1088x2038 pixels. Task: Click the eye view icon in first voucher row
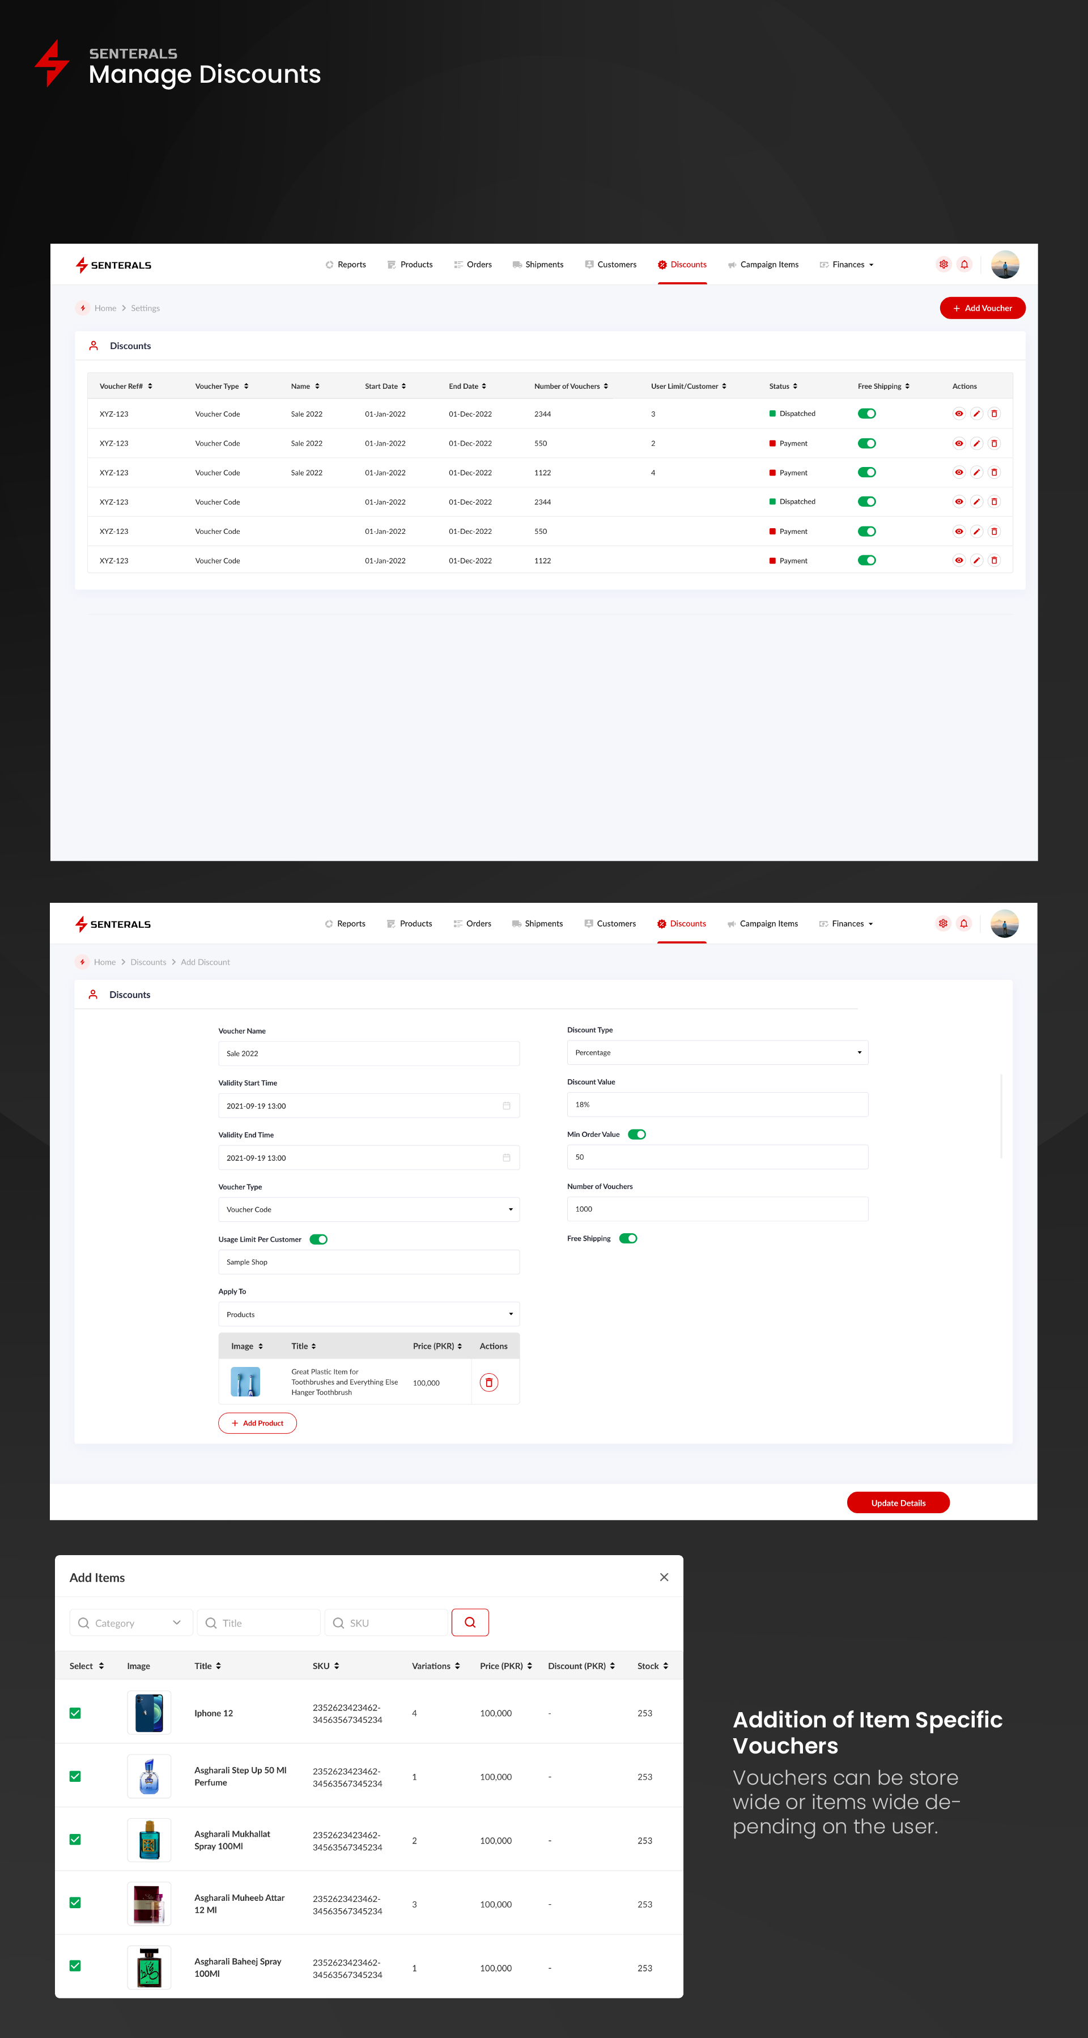(958, 414)
